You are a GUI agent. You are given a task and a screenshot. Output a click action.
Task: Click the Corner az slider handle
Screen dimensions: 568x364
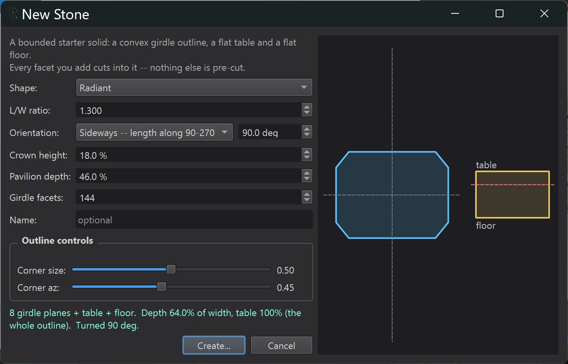(162, 287)
